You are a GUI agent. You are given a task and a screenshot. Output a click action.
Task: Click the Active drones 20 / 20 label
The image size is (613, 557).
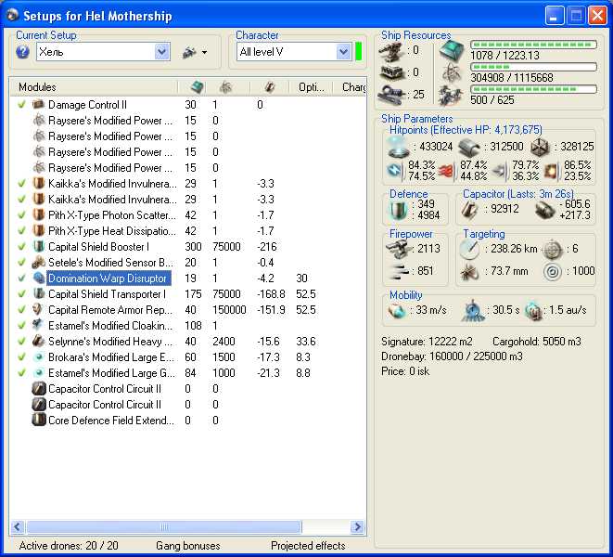click(69, 545)
